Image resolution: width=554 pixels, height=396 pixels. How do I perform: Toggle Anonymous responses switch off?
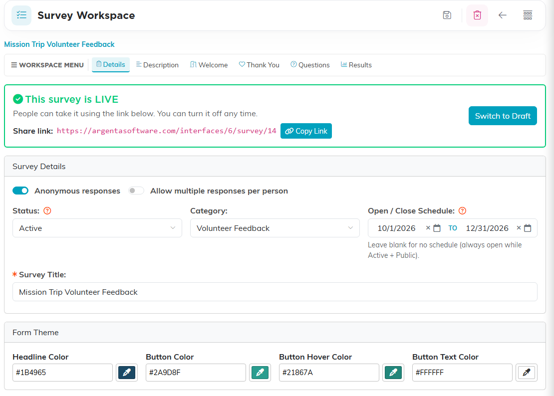coord(20,191)
